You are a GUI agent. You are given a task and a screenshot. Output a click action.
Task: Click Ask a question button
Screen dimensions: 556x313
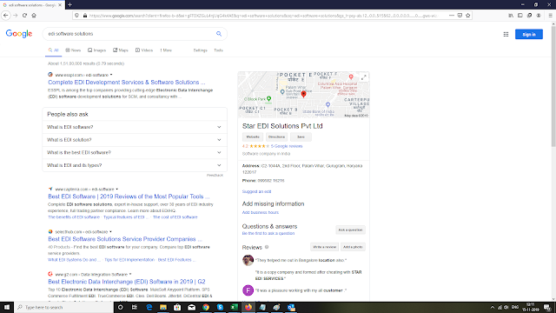click(350, 230)
